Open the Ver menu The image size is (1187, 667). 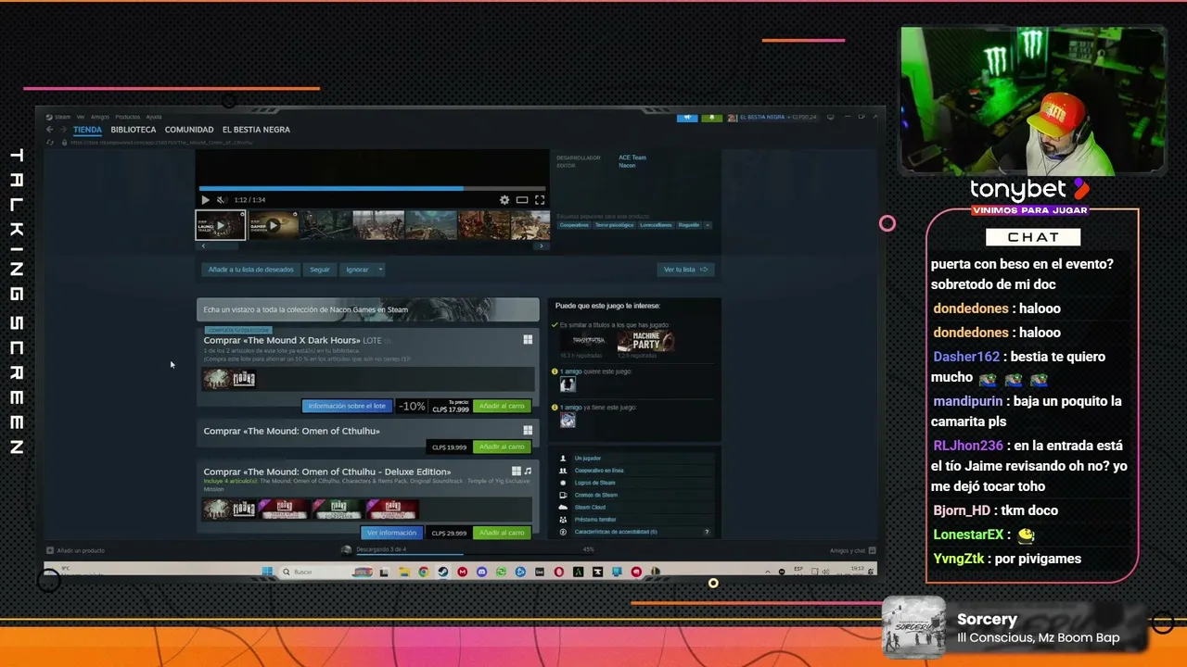pos(81,117)
